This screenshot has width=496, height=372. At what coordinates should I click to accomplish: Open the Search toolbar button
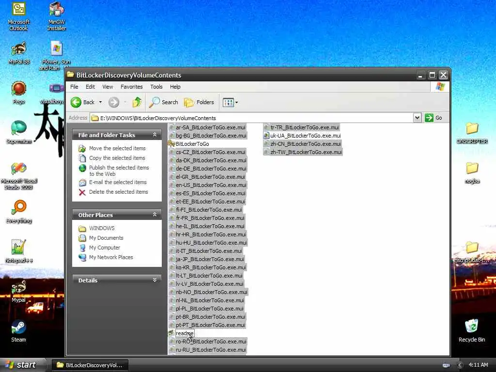click(x=164, y=102)
